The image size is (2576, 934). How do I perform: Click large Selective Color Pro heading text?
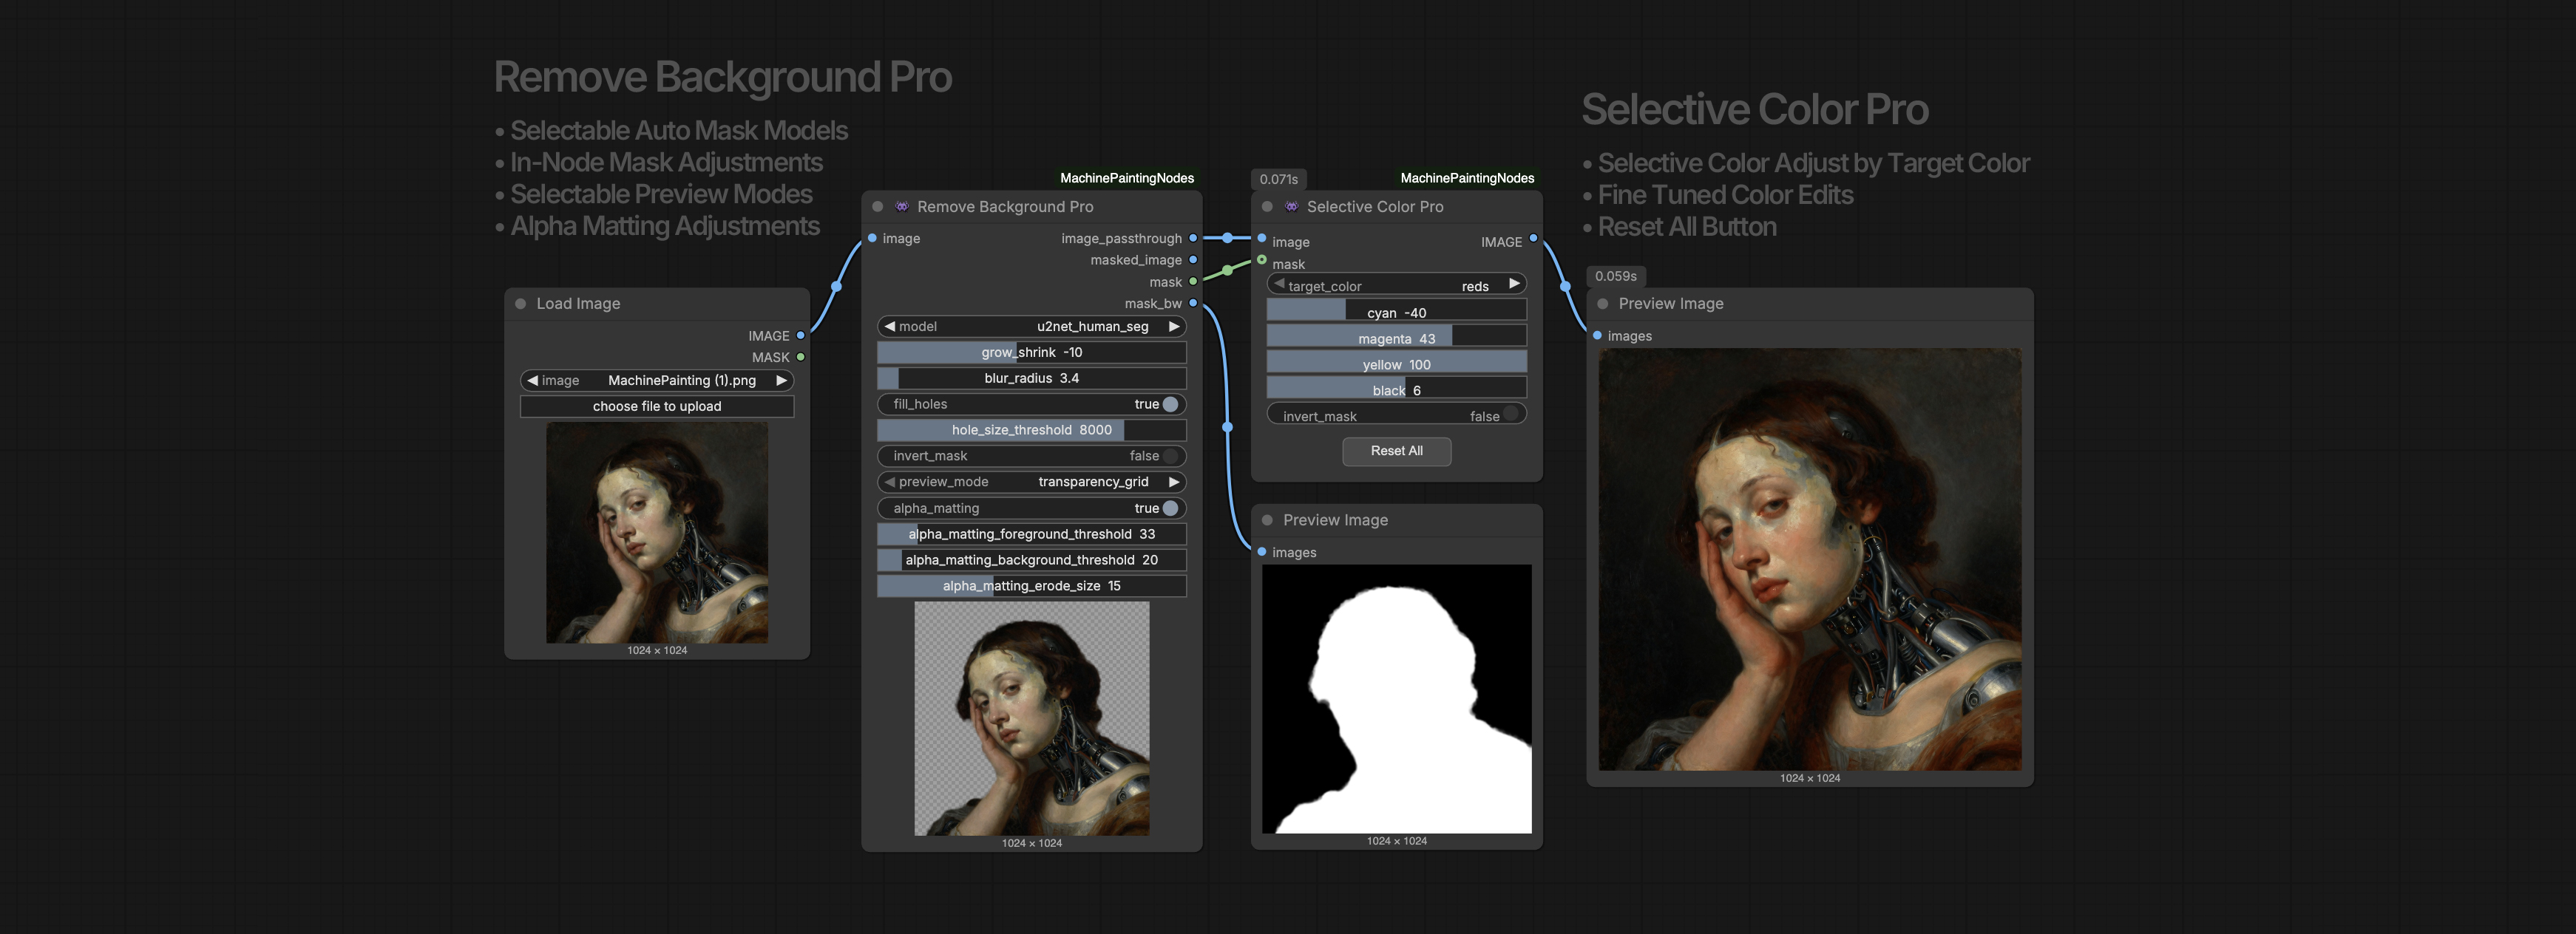pos(1754,110)
